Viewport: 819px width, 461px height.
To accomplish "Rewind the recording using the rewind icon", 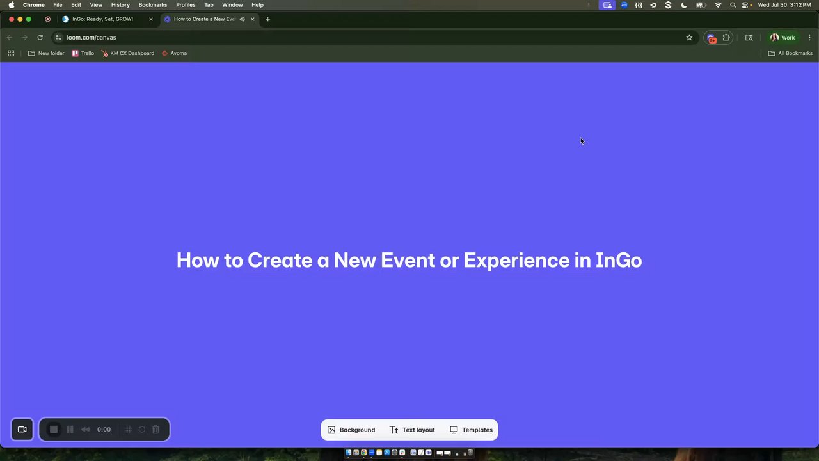I will click(x=85, y=430).
